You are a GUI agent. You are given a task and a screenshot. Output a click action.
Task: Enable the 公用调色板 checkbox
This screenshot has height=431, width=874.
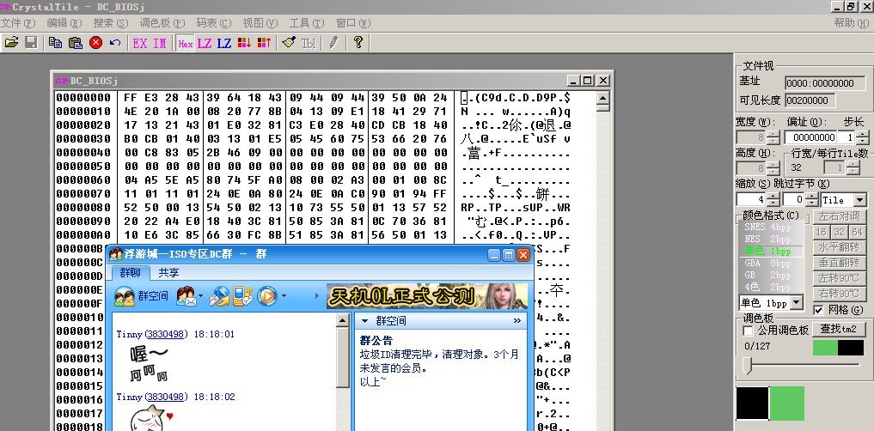(748, 331)
